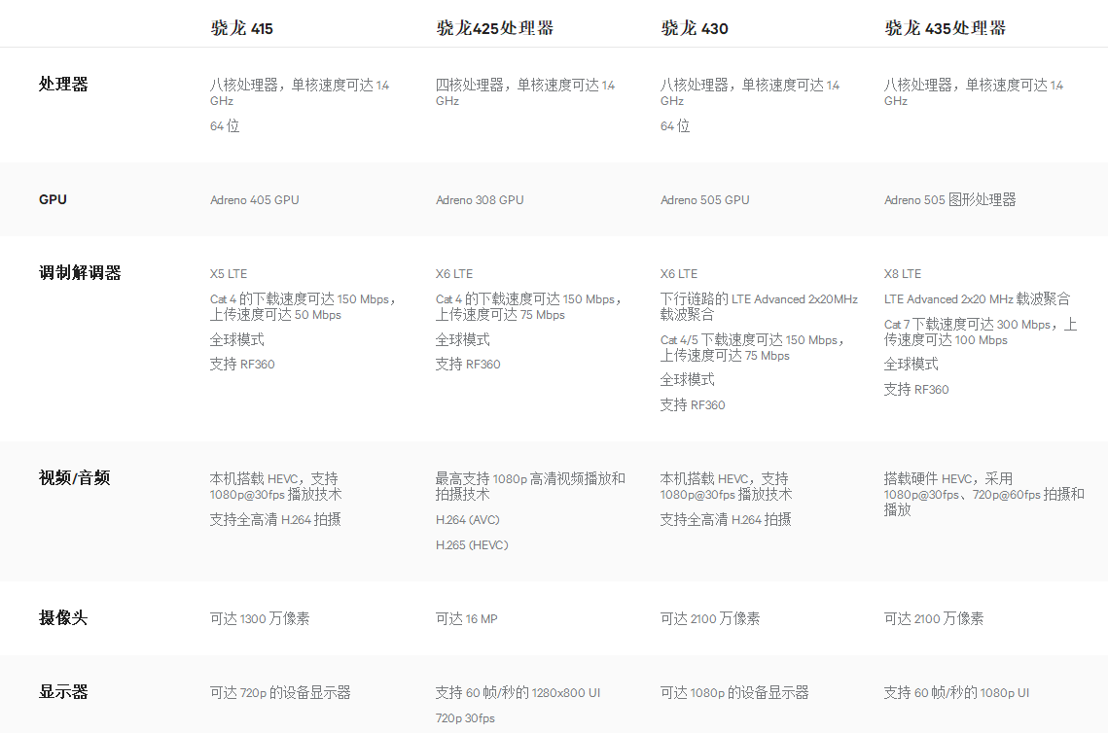Click Cat 7 下载速度可达 300 Mbps text
1108x733 pixels.
(x=981, y=332)
